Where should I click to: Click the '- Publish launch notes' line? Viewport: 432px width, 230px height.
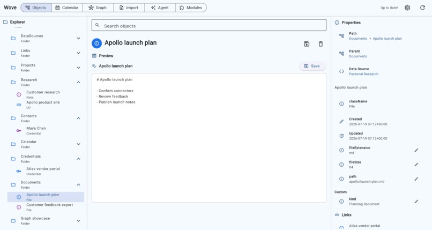click(x=116, y=102)
